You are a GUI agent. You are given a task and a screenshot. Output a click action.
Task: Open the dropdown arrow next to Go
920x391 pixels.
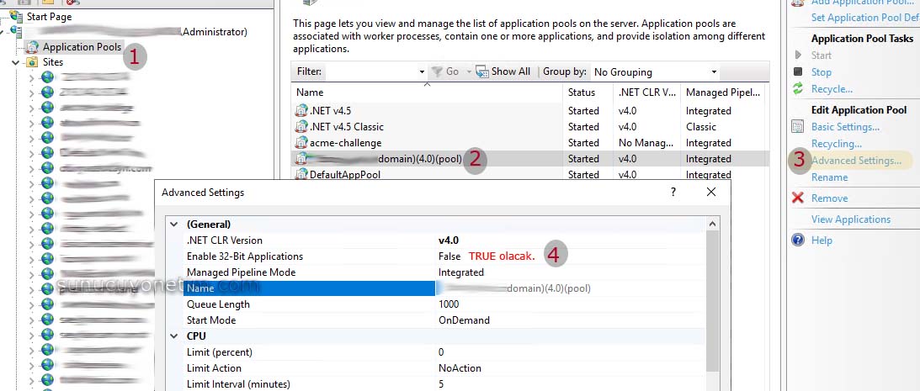click(x=469, y=71)
